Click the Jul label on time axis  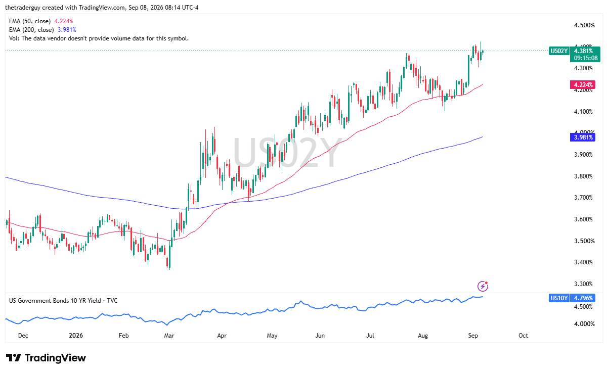point(370,336)
